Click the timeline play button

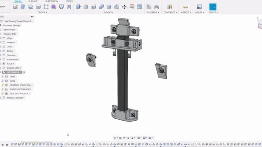[x=3, y=145]
